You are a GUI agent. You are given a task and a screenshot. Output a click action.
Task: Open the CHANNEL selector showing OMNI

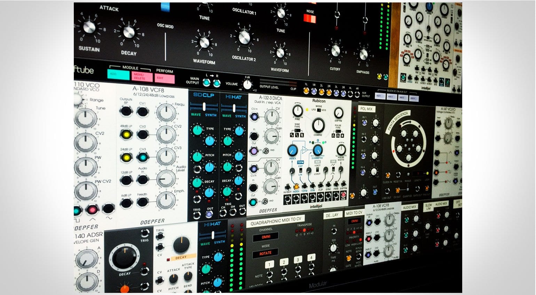coord(265,237)
